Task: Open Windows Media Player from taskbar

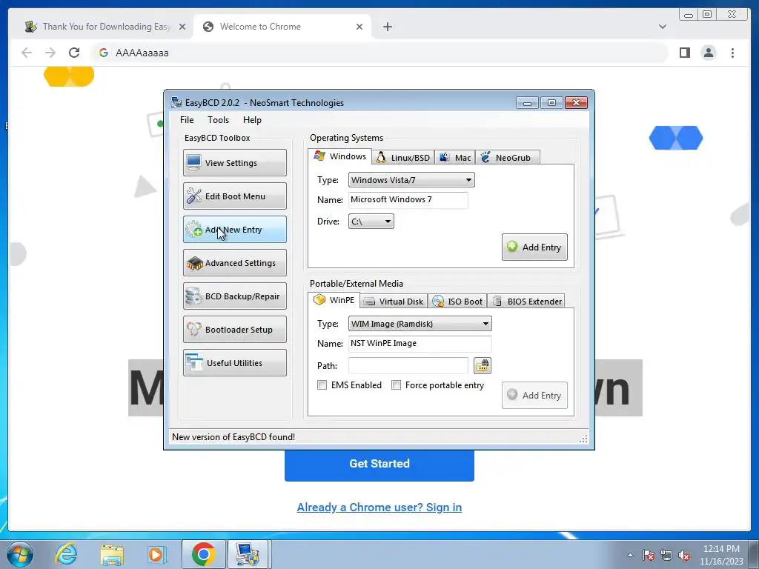Action: click(x=157, y=554)
